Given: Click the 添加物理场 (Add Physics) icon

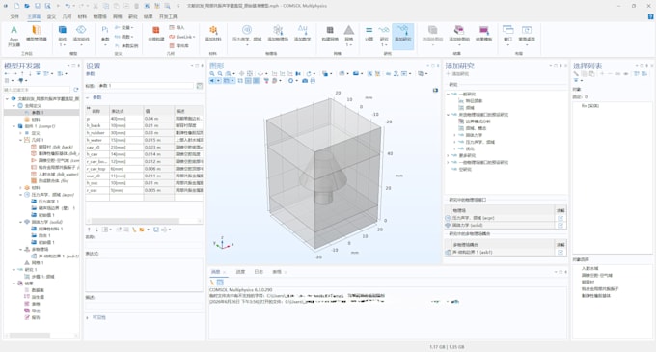Looking at the screenshot, I should tap(278, 34).
